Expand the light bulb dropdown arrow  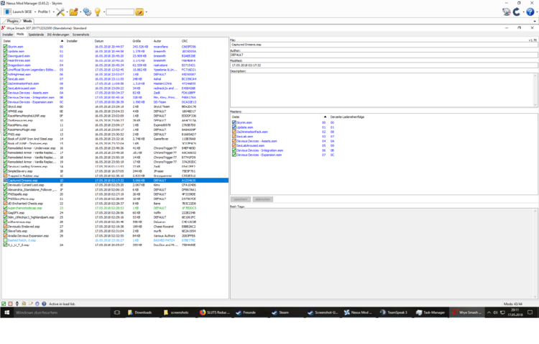103,12
